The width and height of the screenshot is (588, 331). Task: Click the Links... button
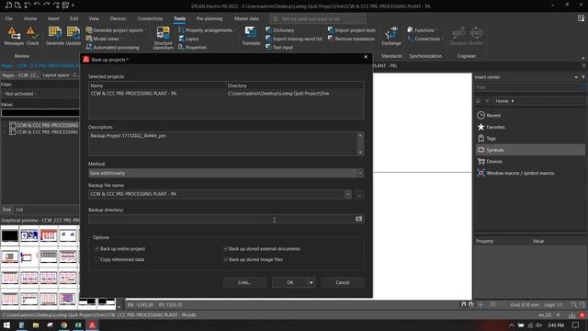pos(244,282)
